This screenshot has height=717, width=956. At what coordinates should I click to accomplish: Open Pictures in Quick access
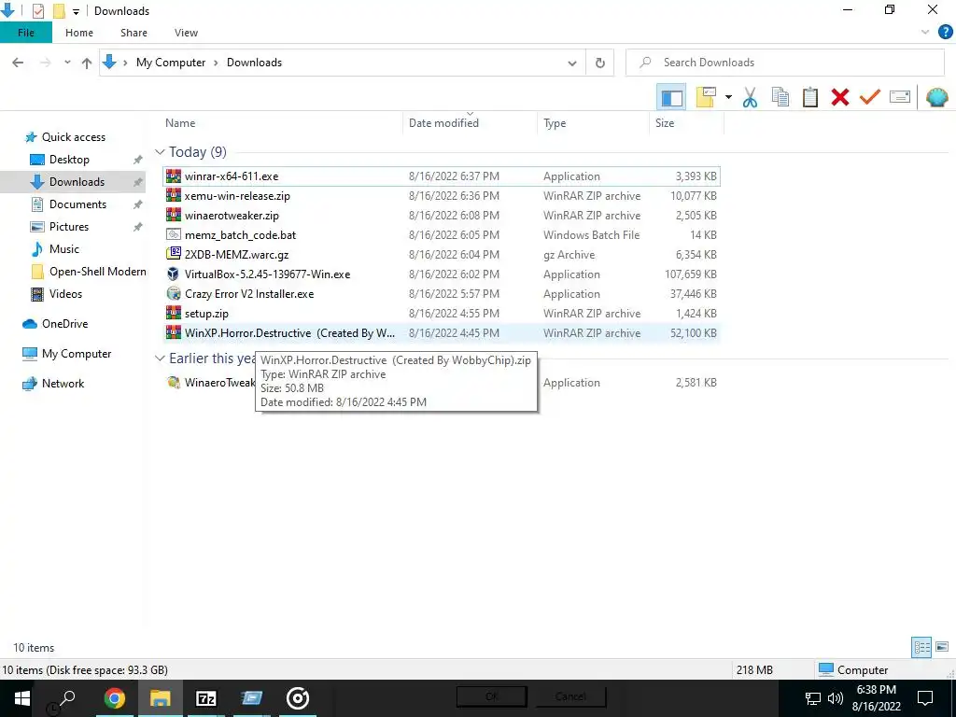click(x=69, y=227)
